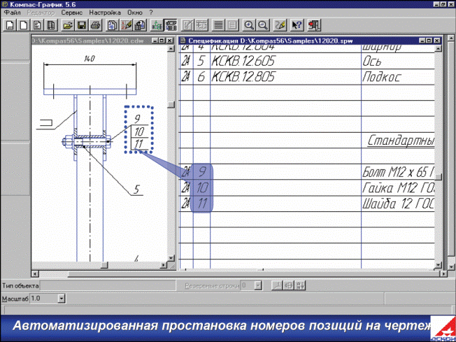Screen dimensions: 456x342
Task: Create a new two-column specification document
Action: pyautogui.click(x=51, y=25)
